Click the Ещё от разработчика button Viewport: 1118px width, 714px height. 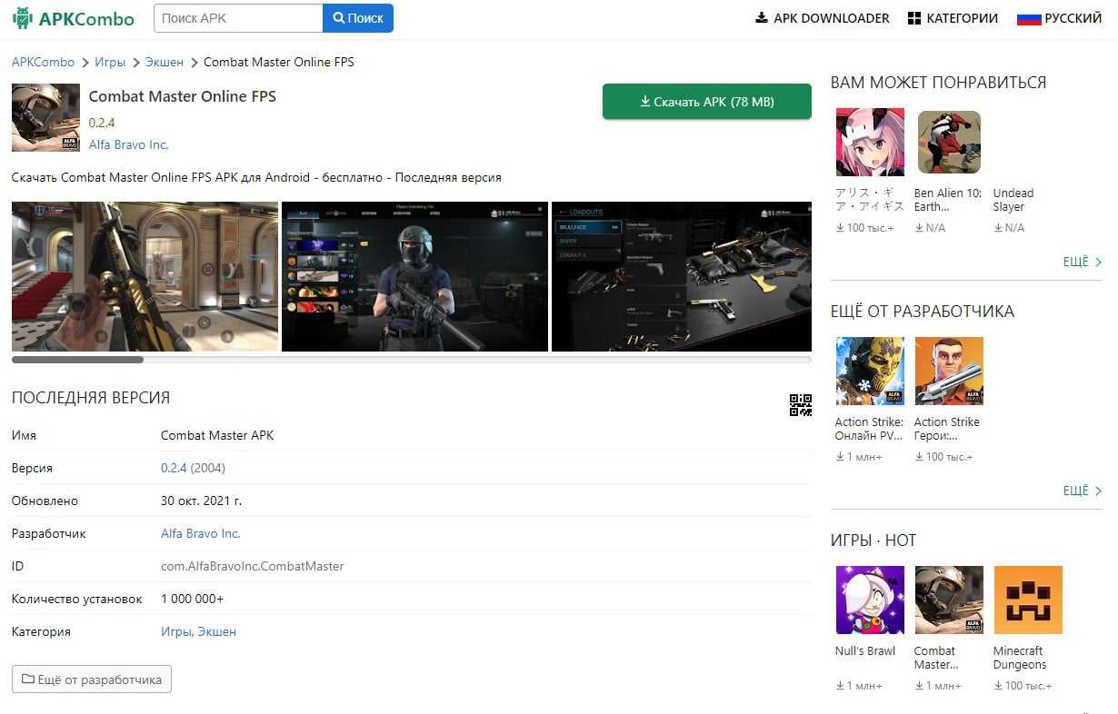pyautogui.click(x=92, y=679)
